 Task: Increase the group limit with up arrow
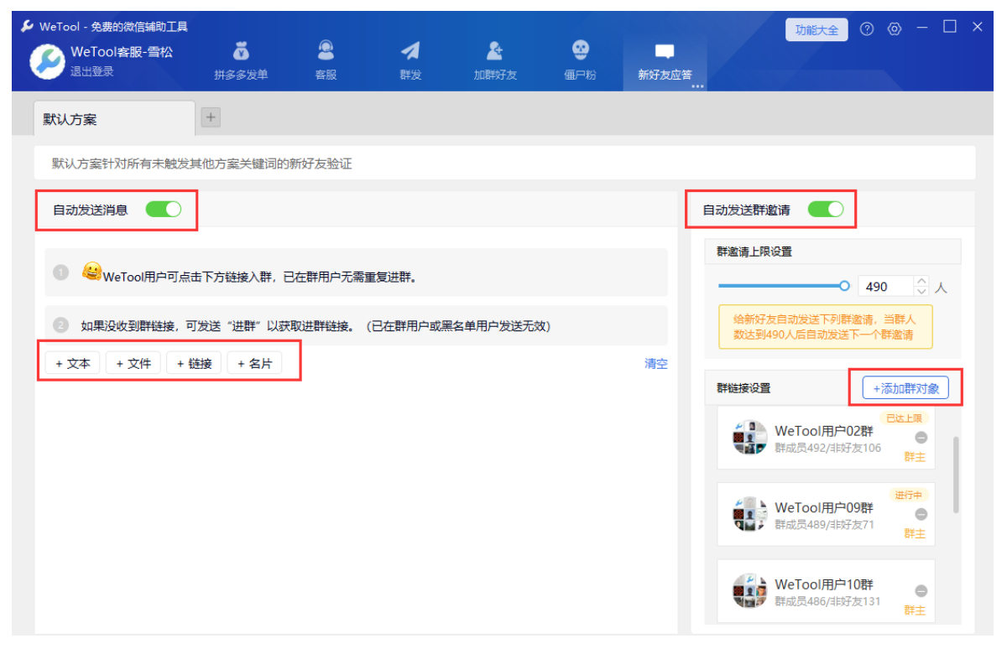click(921, 282)
